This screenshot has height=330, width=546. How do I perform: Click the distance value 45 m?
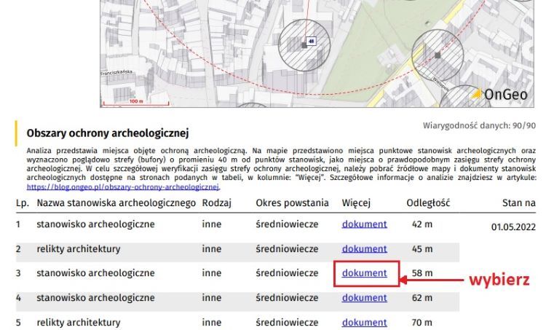click(422, 249)
